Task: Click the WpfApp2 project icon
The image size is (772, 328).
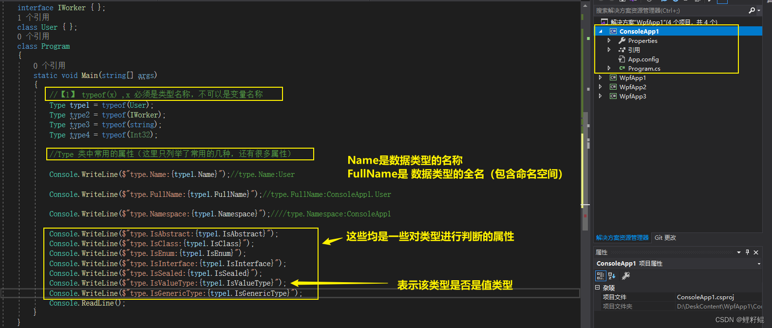Action: coord(613,87)
